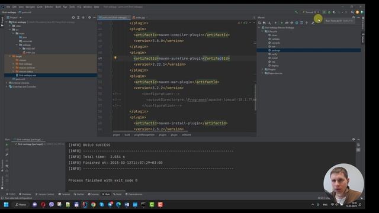
Task: Click Select Opened File target icon in Project panel
Action: click(73, 17)
